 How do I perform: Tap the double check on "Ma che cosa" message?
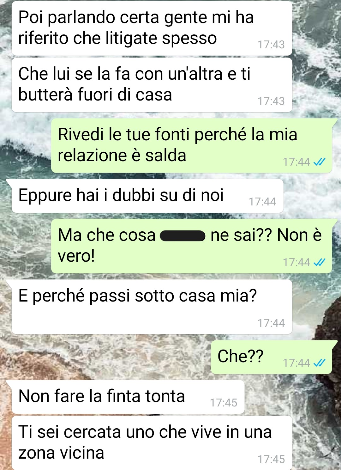pyautogui.click(x=319, y=262)
